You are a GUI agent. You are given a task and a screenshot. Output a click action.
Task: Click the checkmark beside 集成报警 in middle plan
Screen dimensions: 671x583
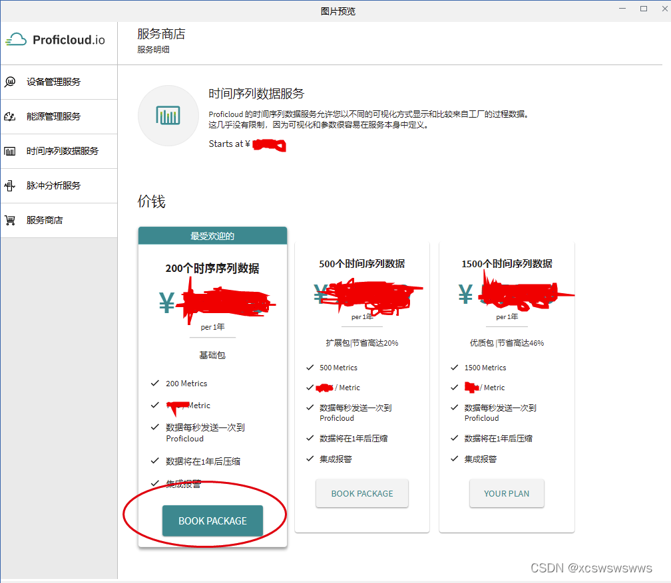(x=310, y=459)
